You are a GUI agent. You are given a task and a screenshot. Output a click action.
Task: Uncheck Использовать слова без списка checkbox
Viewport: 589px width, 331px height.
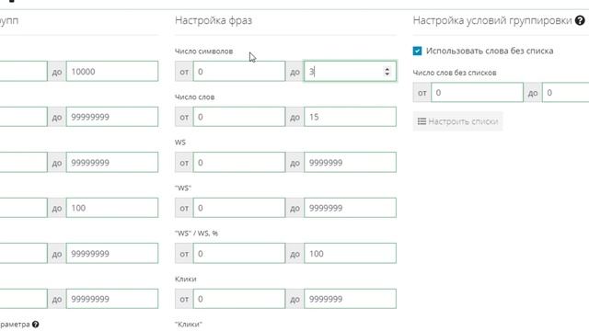[x=417, y=51]
